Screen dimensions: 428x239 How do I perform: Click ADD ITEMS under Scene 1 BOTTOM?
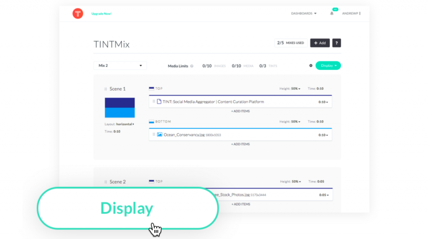pos(240,144)
